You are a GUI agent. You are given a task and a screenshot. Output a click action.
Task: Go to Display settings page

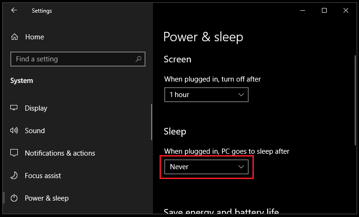pyautogui.click(x=36, y=108)
